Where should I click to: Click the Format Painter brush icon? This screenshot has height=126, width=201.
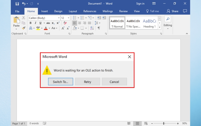24,28
